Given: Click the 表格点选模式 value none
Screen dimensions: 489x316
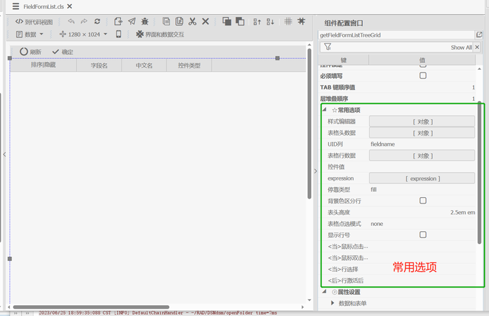Looking at the screenshot, I should (377, 224).
